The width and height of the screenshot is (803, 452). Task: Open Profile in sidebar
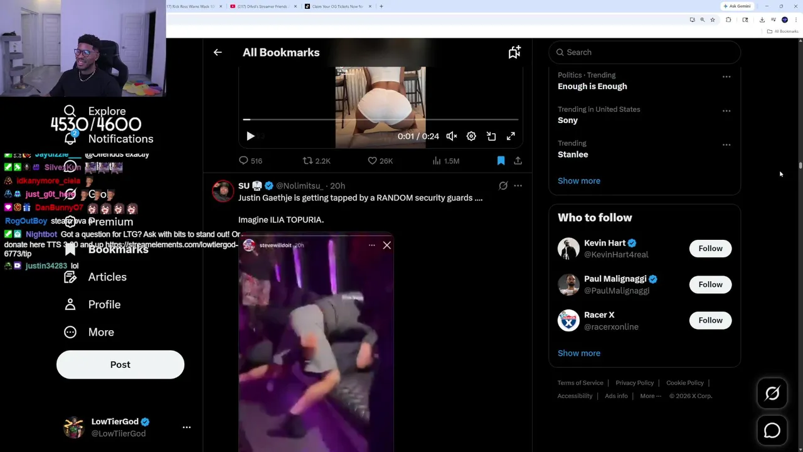coord(92,304)
